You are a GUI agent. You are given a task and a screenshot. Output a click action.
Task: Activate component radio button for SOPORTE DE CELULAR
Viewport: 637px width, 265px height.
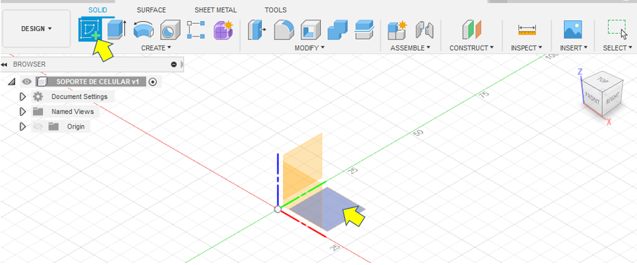(x=152, y=82)
